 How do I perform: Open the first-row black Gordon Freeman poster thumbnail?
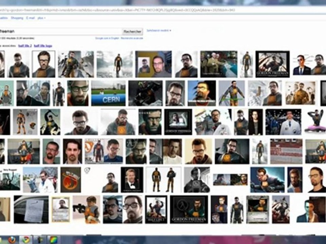272,64
